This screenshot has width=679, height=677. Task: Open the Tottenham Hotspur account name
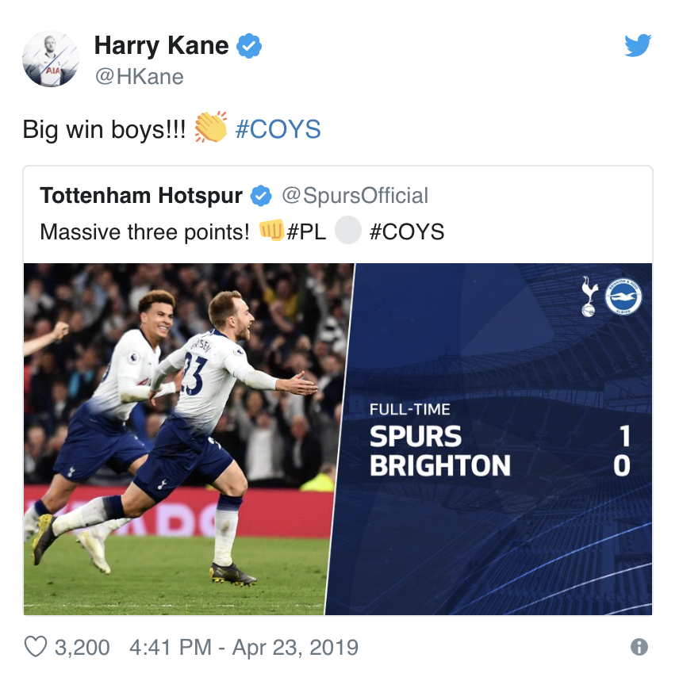coord(141,196)
